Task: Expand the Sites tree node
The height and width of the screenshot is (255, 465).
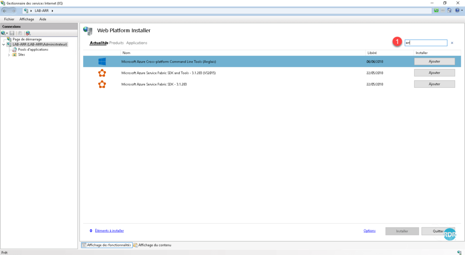Action: [9, 55]
